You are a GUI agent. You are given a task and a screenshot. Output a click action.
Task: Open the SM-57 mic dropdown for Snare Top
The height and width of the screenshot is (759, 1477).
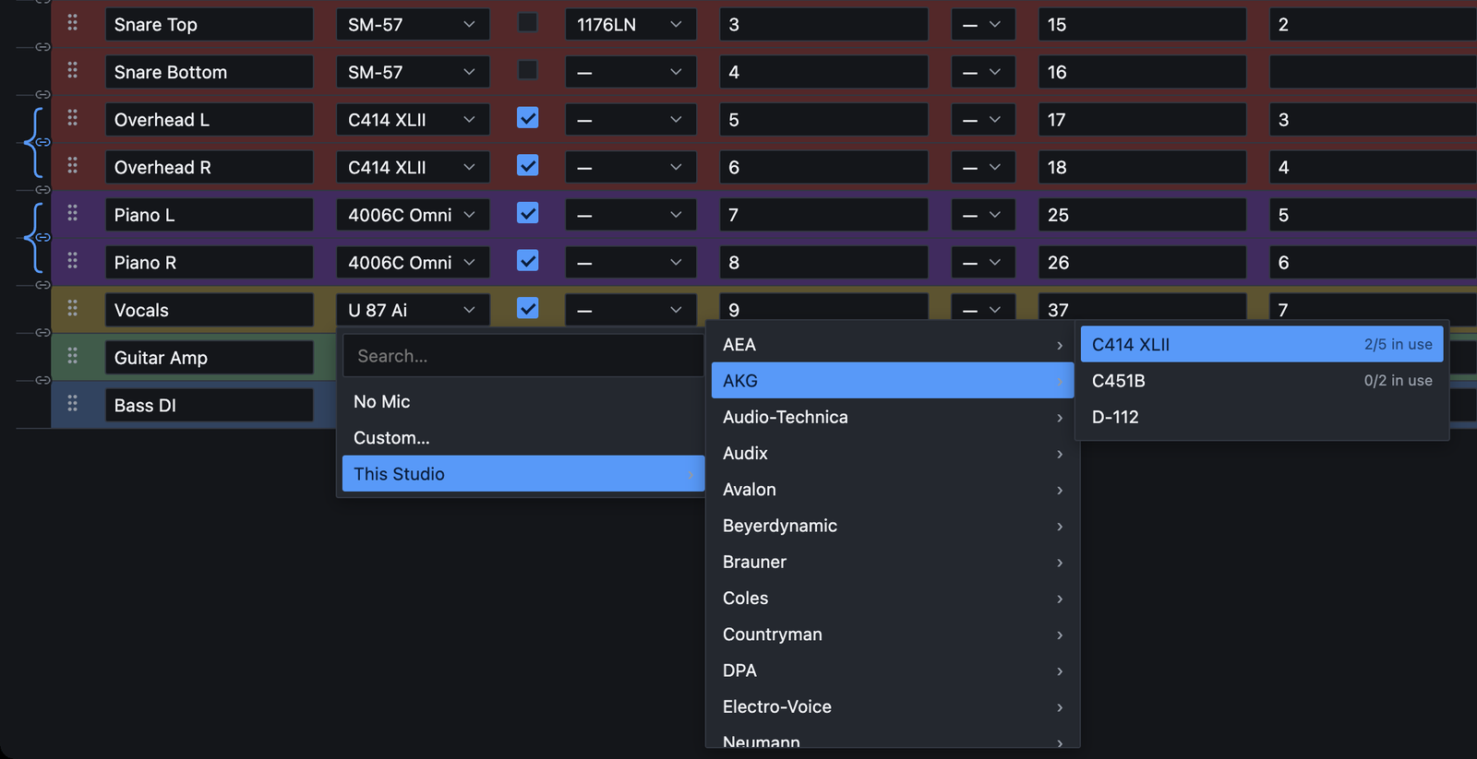[x=413, y=25]
